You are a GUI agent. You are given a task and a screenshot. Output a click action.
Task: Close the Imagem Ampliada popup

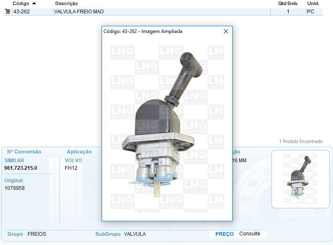click(x=226, y=31)
